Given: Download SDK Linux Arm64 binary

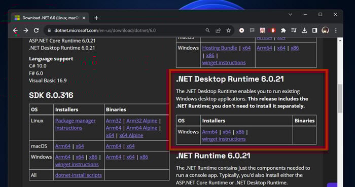Looking at the screenshot, I should [114, 128].
